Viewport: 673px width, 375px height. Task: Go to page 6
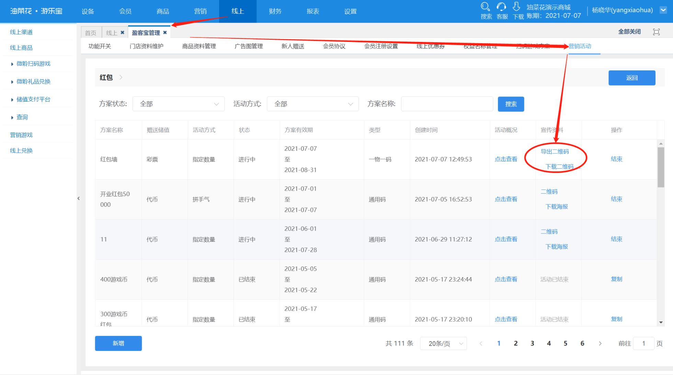click(x=582, y=343)
